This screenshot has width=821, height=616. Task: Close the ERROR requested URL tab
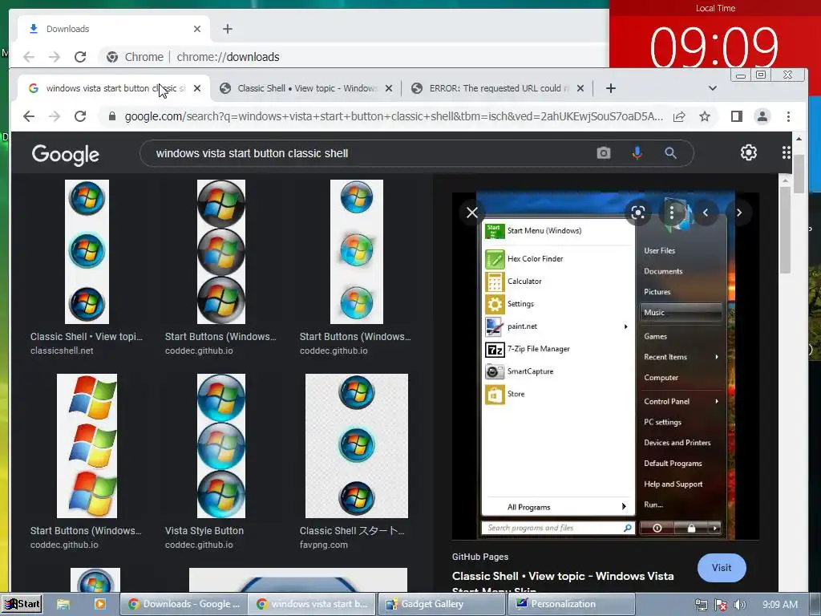[x=580, y=88]
